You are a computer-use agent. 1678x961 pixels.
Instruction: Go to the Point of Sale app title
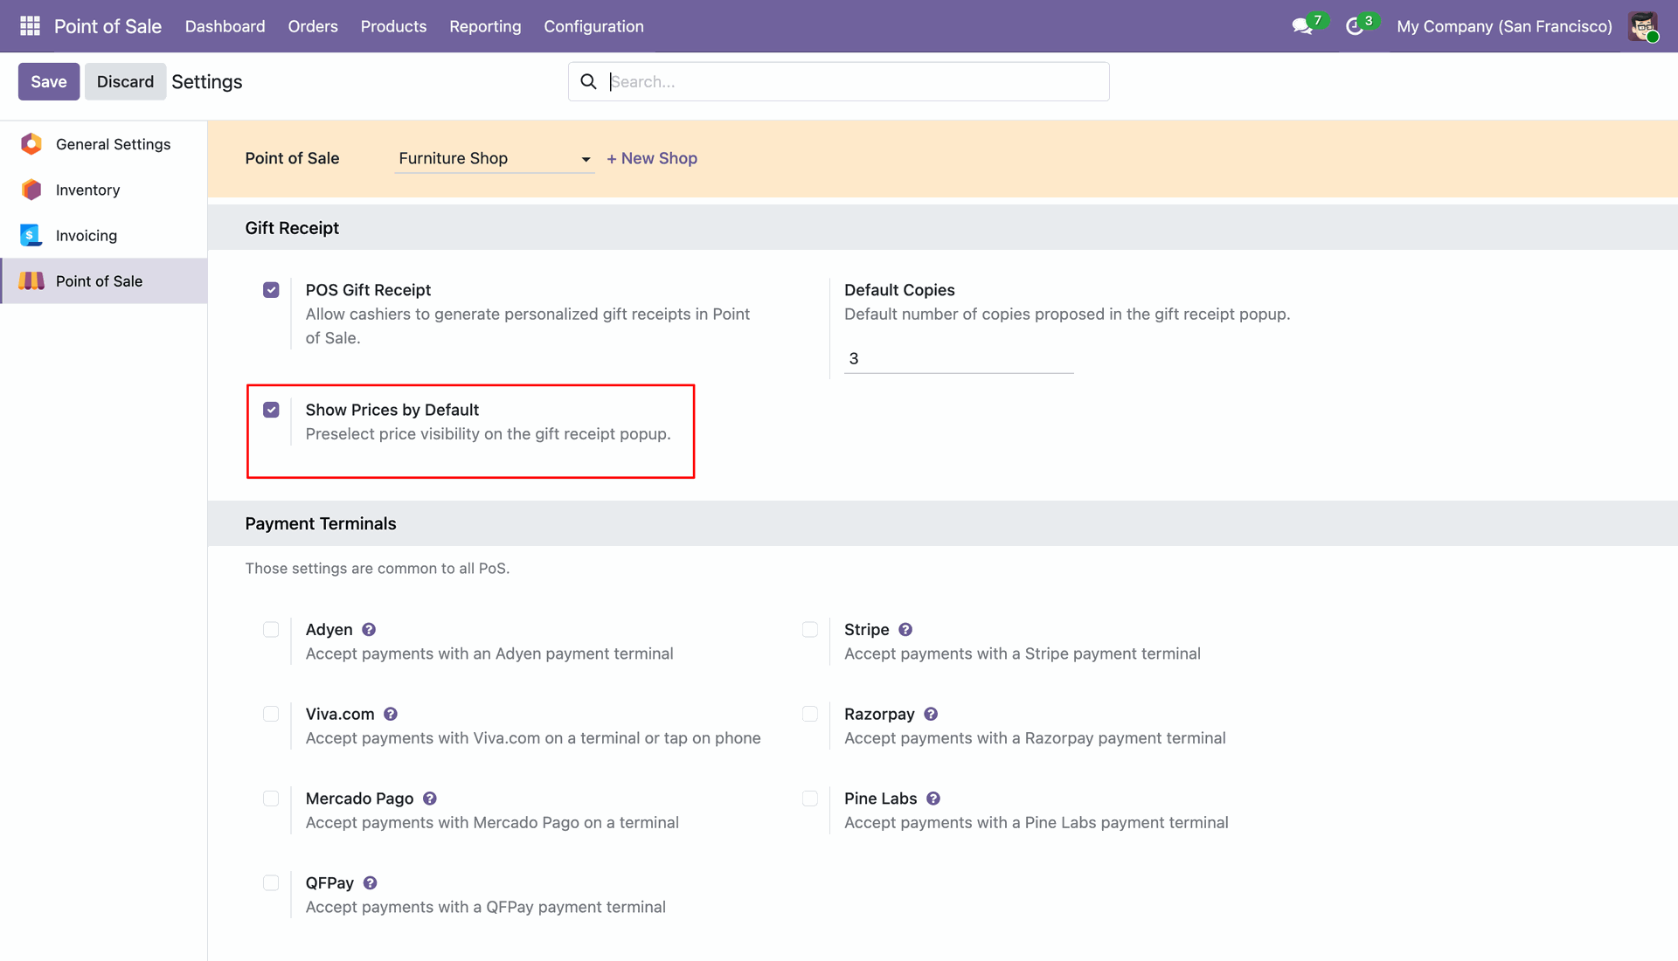pos(107,26)
